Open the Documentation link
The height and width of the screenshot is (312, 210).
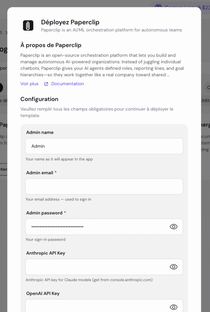[67, 84]
